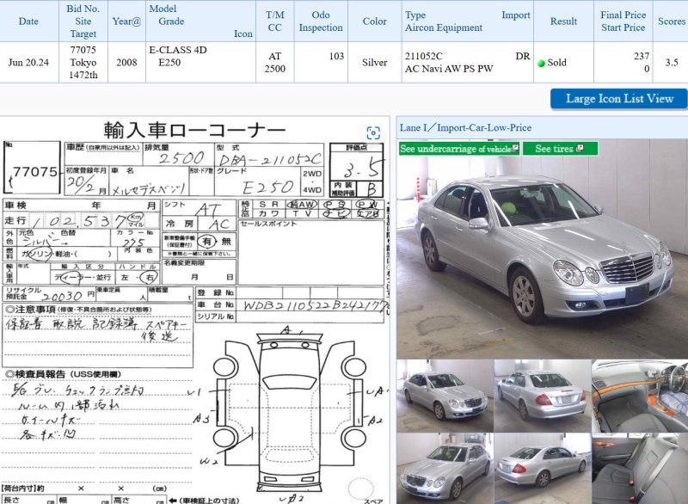Click the date cell Jun 20.24

28,62
